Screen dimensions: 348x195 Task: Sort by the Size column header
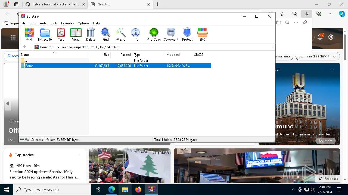pyautogui.click(x=100, y=55)
